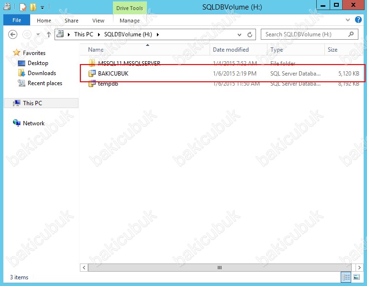This screenshot has height=286, width=367.
Task: Click the 8,192 KB size value
Action: 348,84
